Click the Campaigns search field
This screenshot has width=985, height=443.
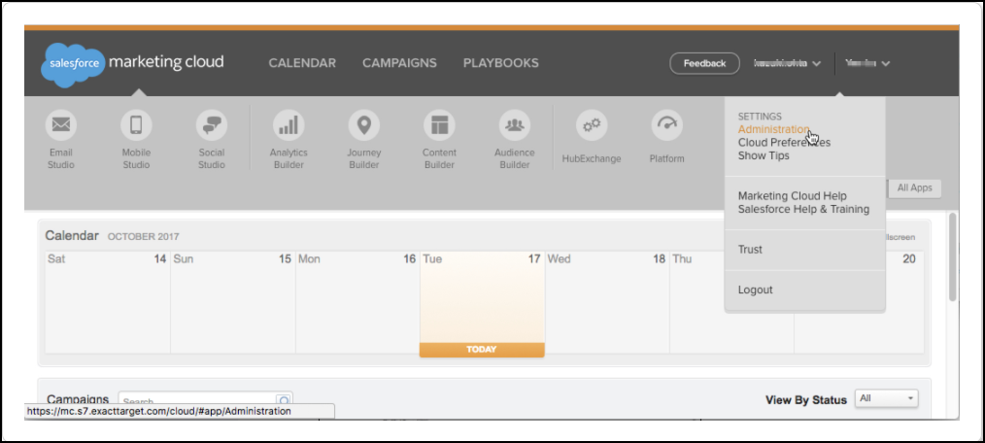[198, 400]
